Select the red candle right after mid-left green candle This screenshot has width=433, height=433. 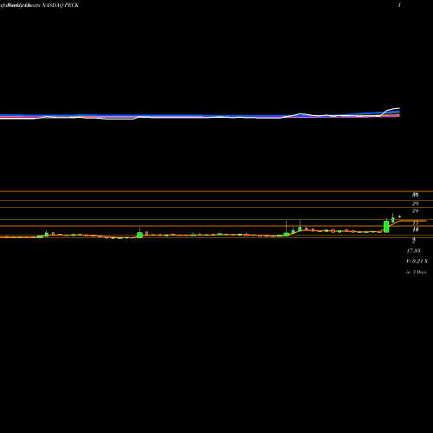tap(146, 233)
